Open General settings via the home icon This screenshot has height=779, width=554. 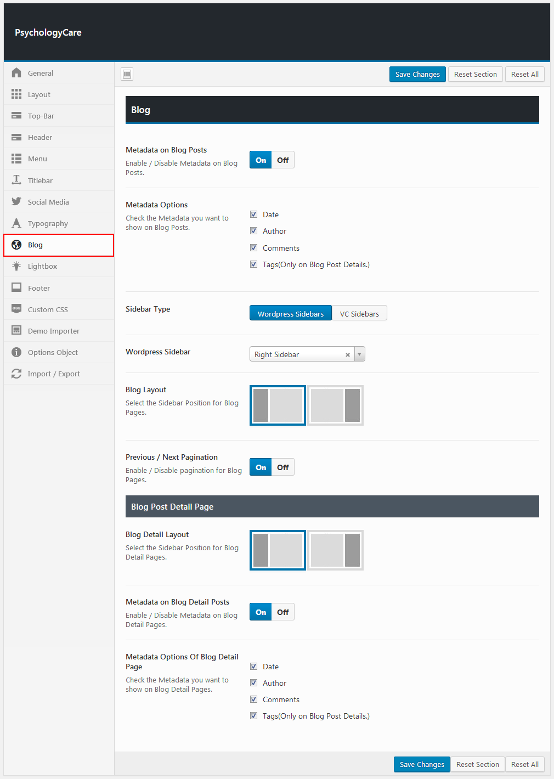tap(16, 73)
